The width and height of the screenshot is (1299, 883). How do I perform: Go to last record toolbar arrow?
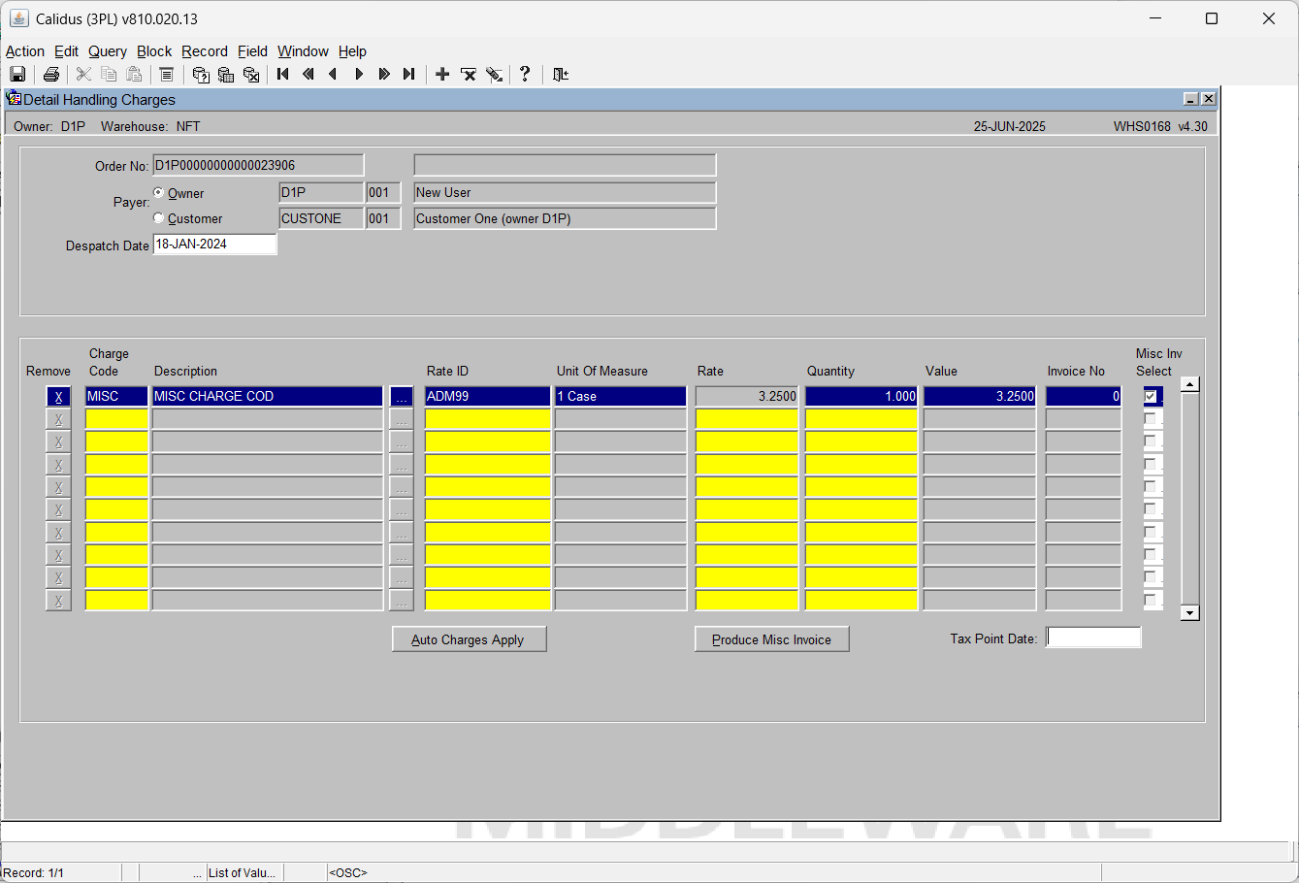click(409, 75)
